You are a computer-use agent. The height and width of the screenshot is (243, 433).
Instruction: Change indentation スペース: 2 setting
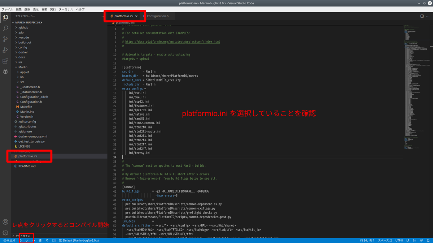tap(385, 240)
